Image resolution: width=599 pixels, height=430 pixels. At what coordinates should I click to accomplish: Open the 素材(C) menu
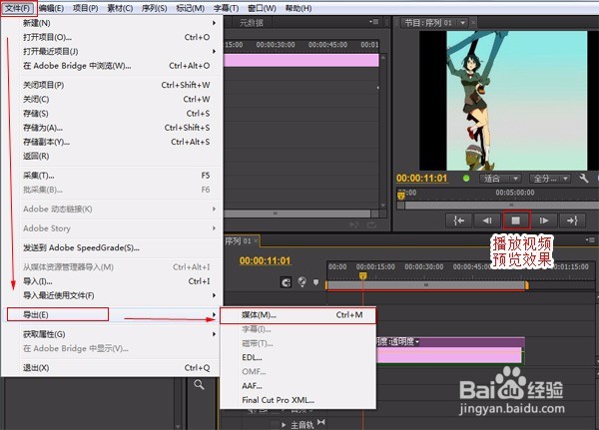coord(120,8)
